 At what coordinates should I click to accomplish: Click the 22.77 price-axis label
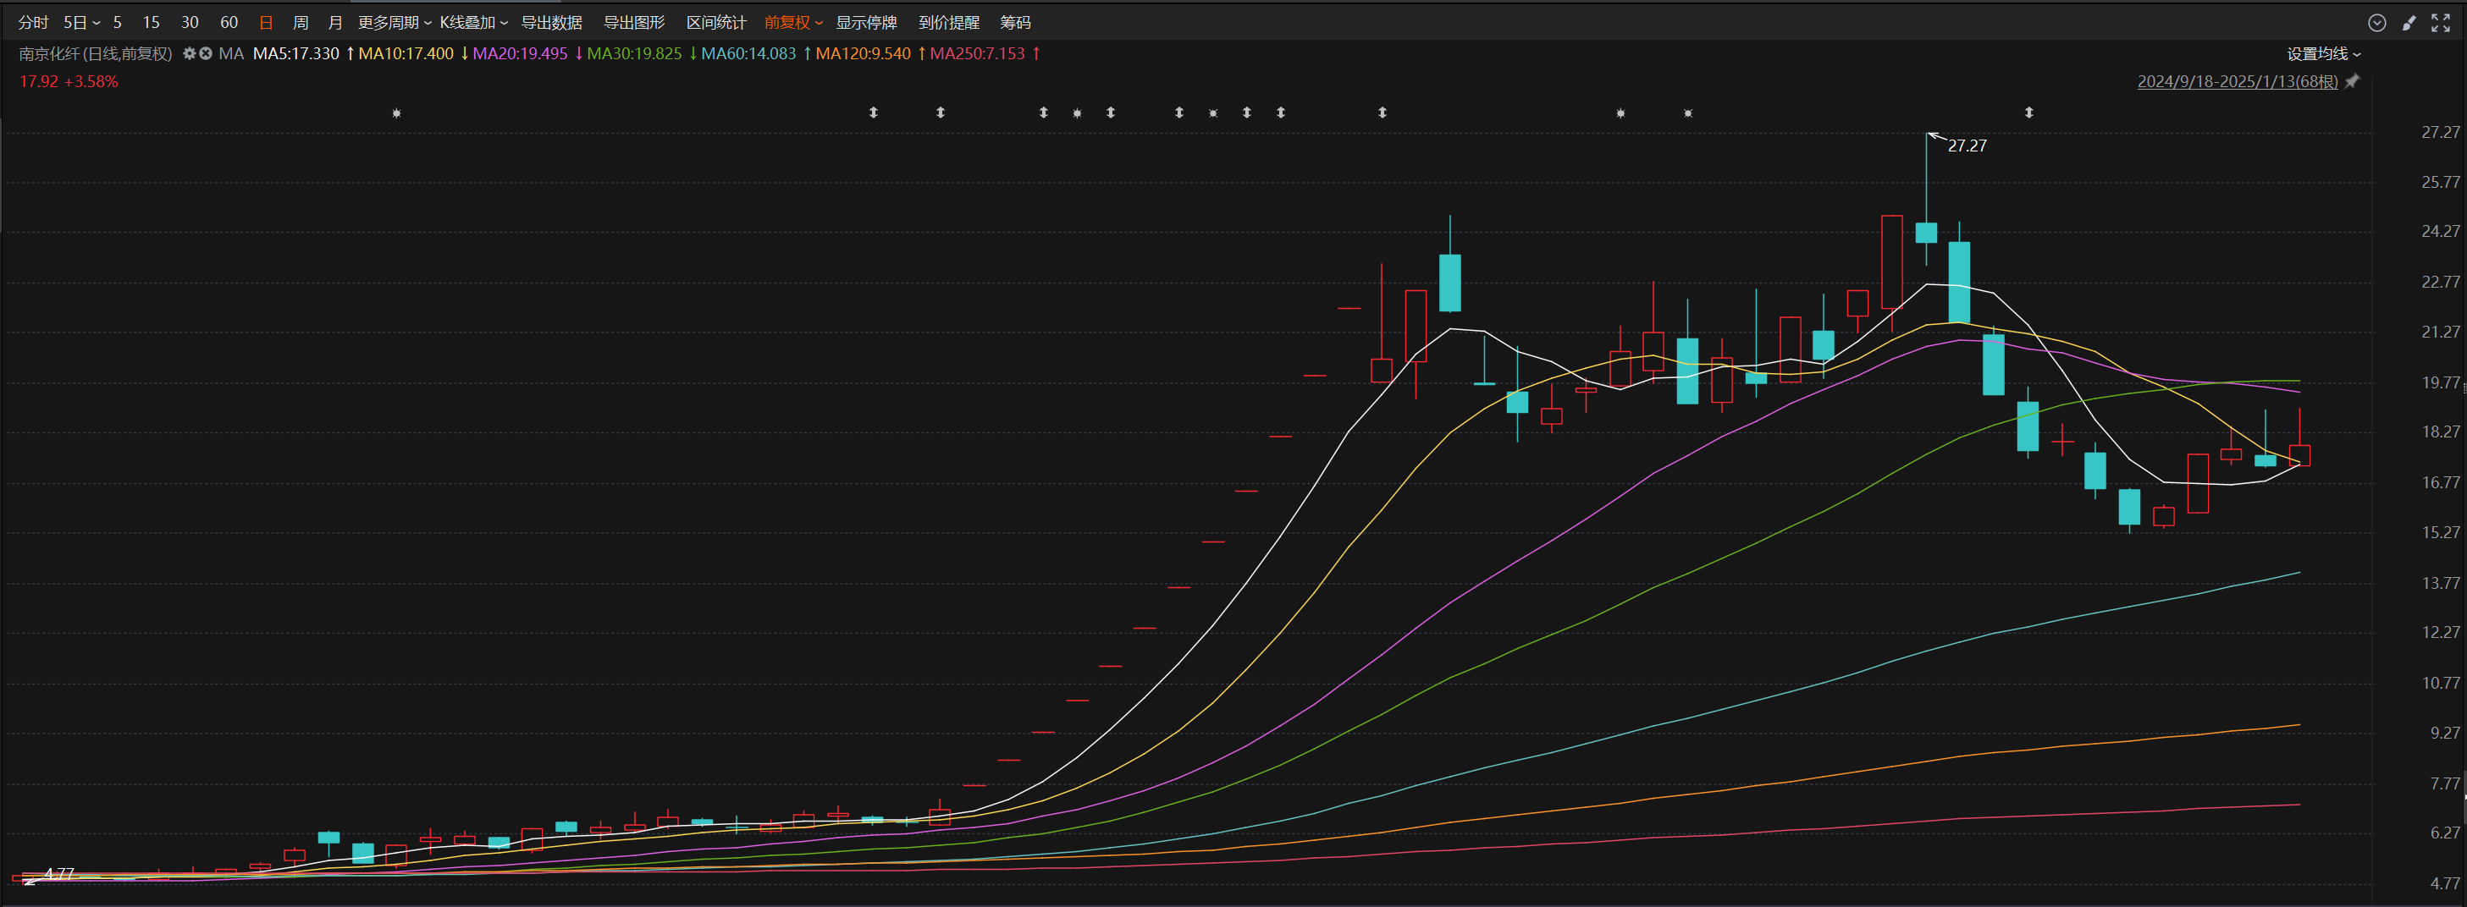(2440, 283)
